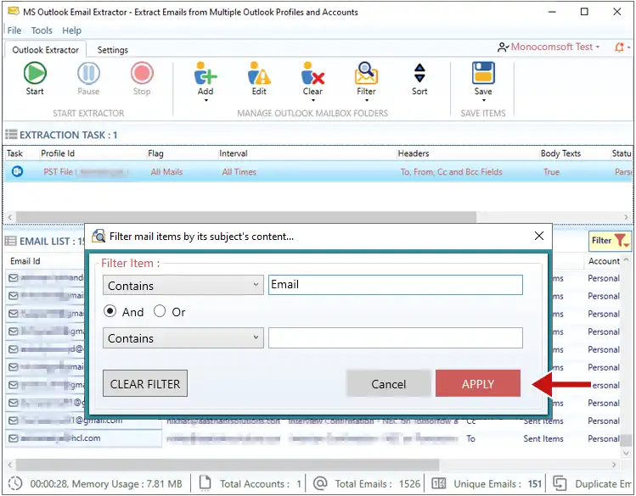Image resolution: width=636 pixels, height=496 pixels.
Task: Open the Filter tool in the ribbon
Action: 366,73
